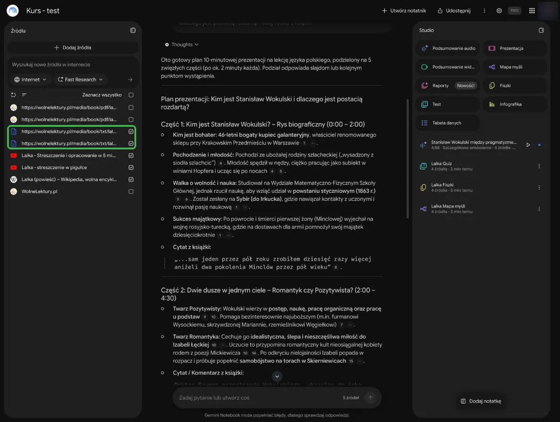The width and height of the screenshot is (560, 422).
Task: Focus the Zadaj pytanie chat input
Action: coord(257,398)
